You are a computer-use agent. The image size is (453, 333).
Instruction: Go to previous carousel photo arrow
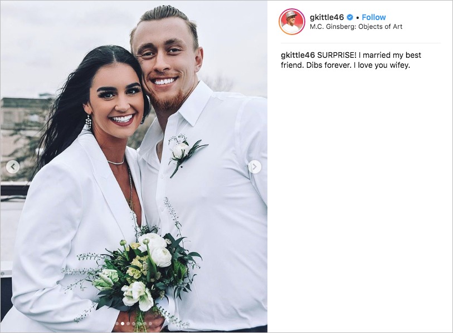tap(13, 167)
